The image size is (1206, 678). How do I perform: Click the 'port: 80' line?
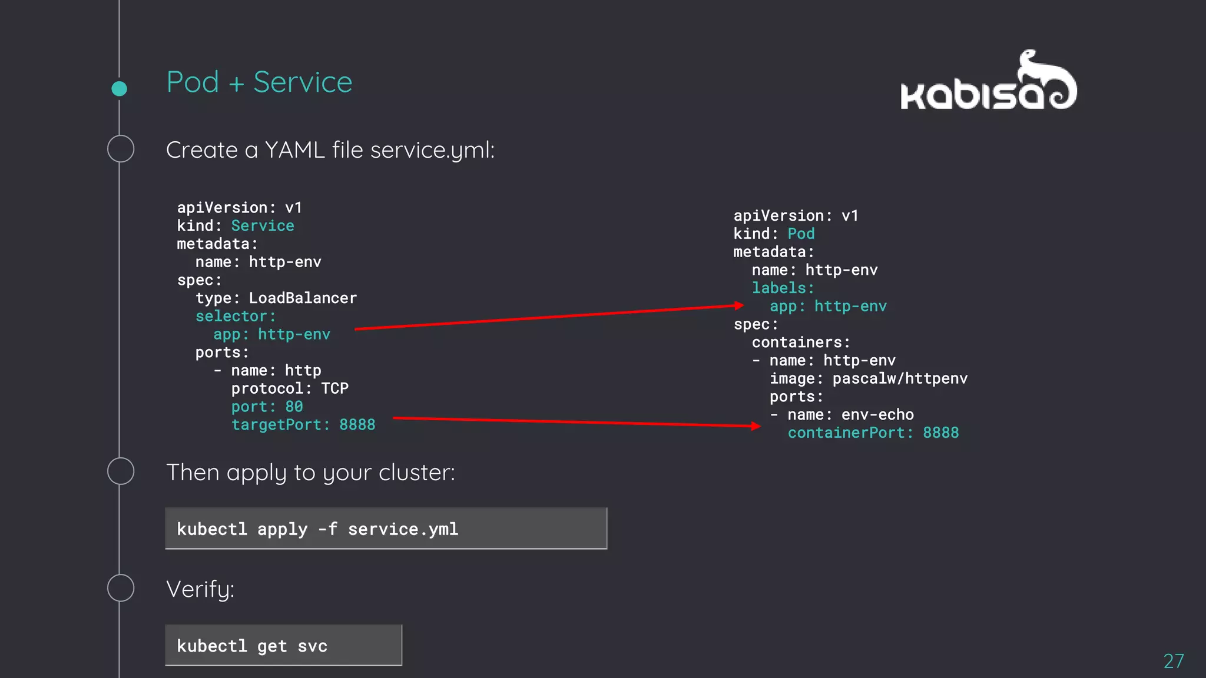267,407
